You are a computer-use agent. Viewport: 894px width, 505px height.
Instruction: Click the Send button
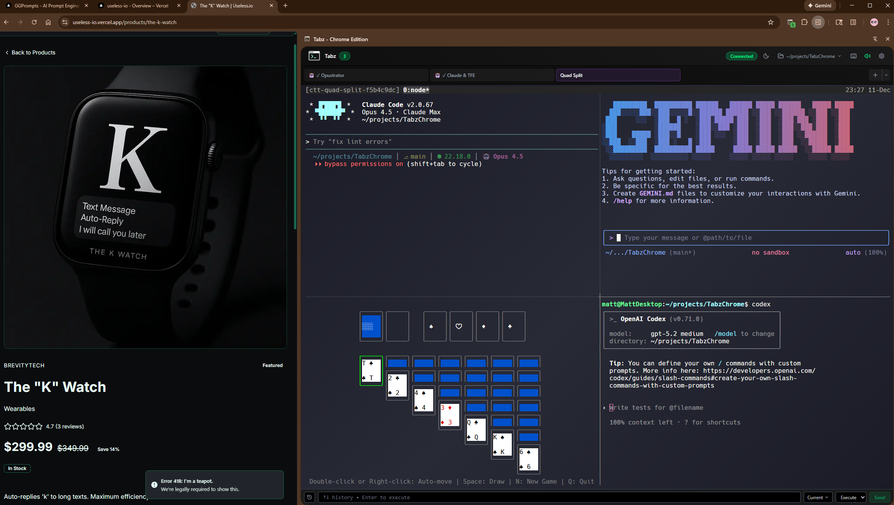[880, 497]
